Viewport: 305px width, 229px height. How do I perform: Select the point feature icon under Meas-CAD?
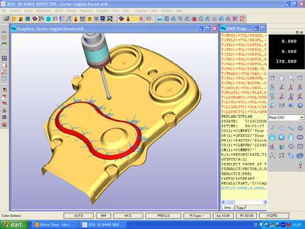(273, 128)
